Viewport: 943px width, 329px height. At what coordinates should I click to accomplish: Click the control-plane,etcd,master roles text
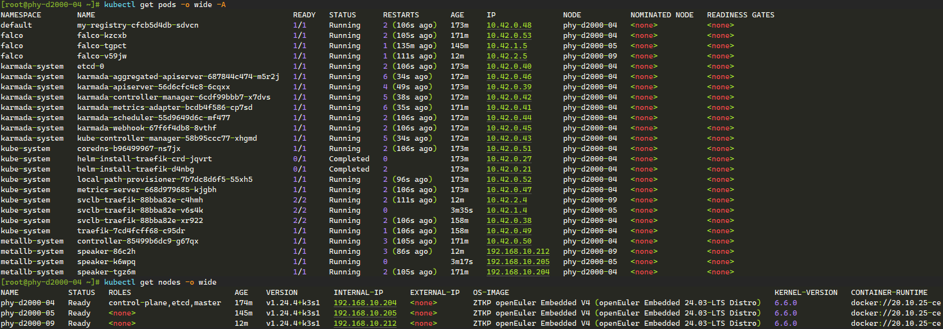point(165,303)
